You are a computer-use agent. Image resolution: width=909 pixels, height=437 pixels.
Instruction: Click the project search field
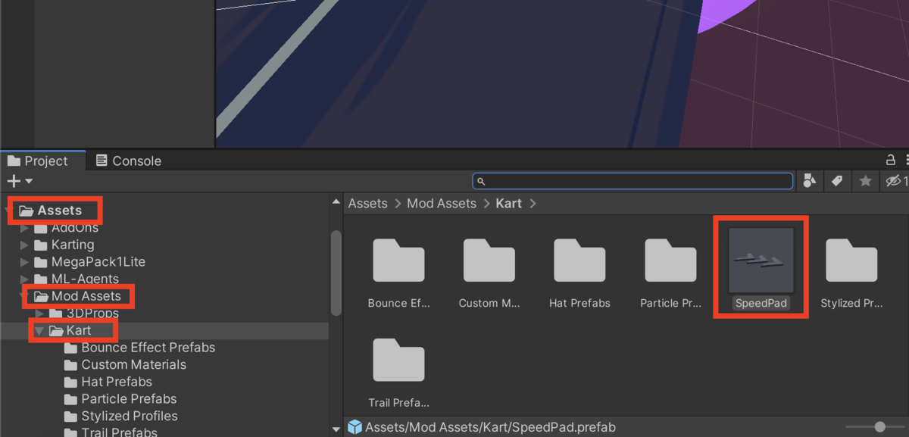point(633,181)
